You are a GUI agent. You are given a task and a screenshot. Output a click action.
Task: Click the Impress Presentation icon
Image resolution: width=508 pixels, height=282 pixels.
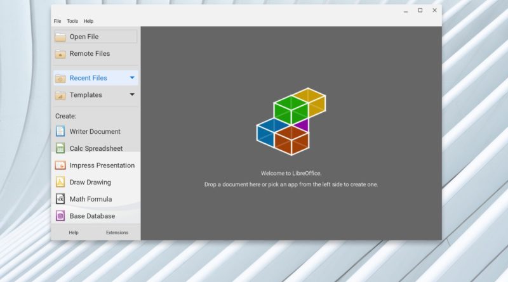pos(60,165)
